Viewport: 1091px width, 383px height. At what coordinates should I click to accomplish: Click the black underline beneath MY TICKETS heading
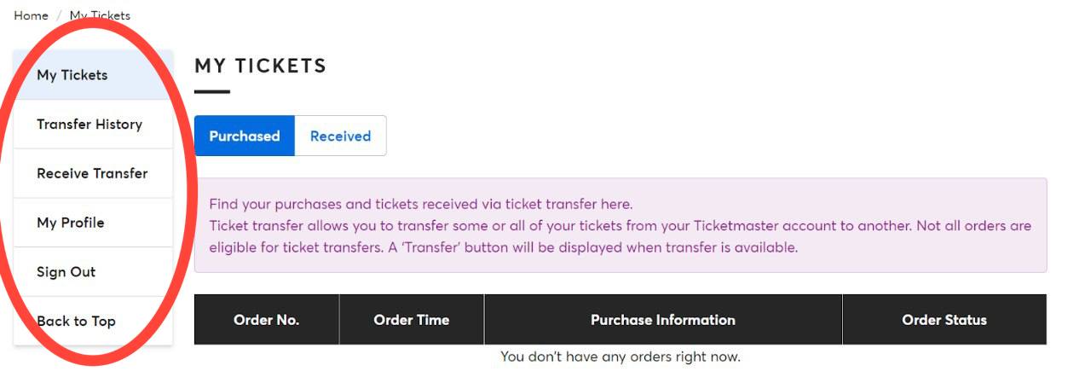(212, 91)
